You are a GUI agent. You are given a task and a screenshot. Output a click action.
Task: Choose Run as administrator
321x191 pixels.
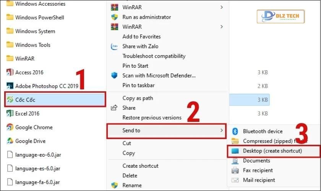tap(146, 17)
